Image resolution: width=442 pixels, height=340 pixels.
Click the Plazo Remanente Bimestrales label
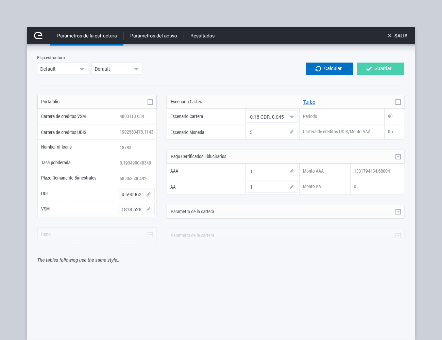69,178
